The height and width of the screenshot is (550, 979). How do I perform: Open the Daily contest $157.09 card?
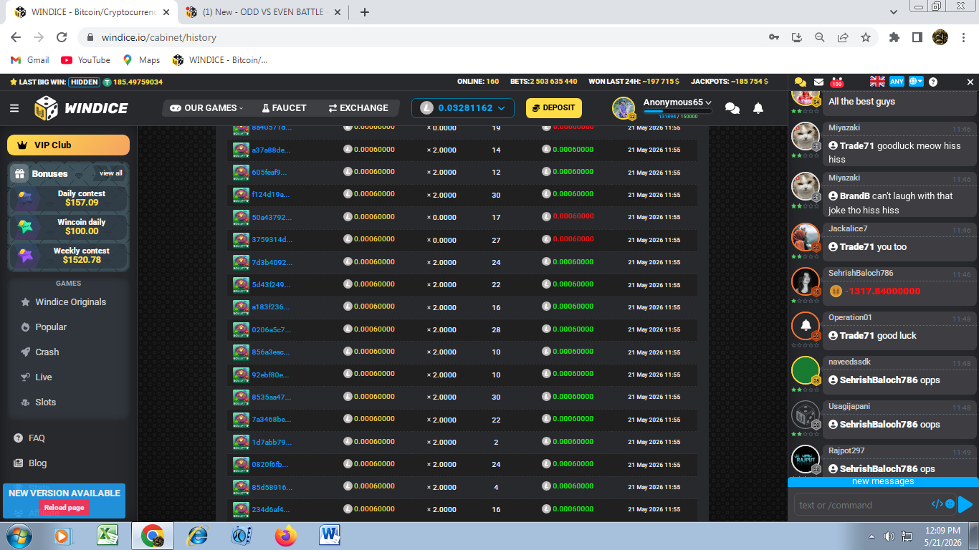(x=69, y=198)
